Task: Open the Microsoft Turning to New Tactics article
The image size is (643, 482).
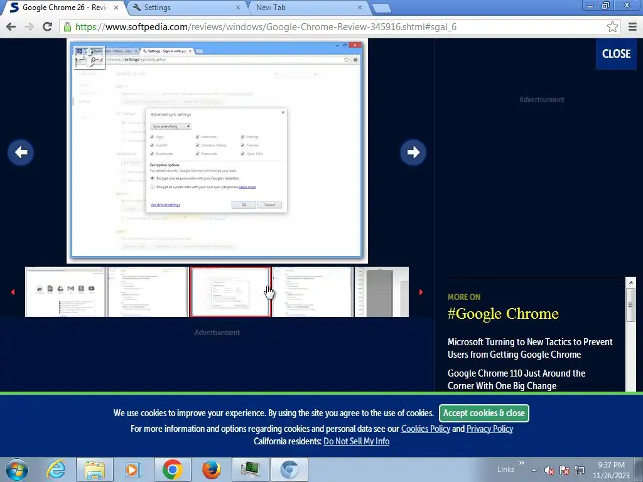Action: pos(530,348)
